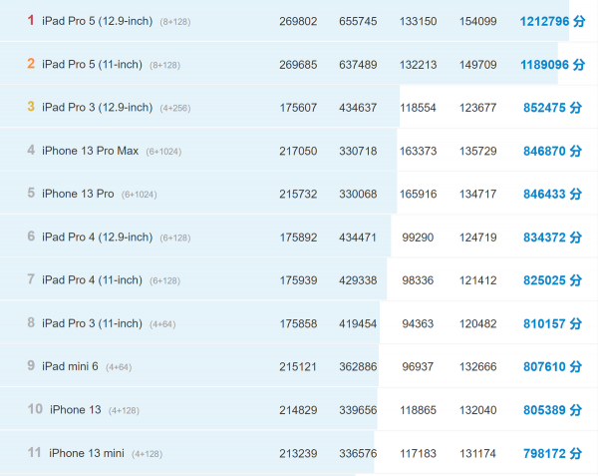Image resolution: width=598 pixels, height=476 pixels.
Task: Click total score 834372 分
Action: click(552, 238)
